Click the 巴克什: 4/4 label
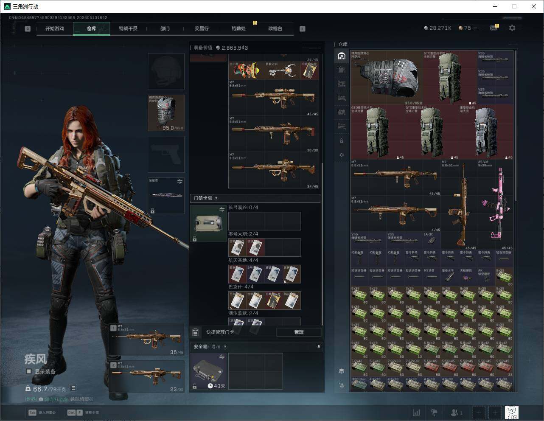The height and width of the screenshot is (421, 544). point(241,286)
